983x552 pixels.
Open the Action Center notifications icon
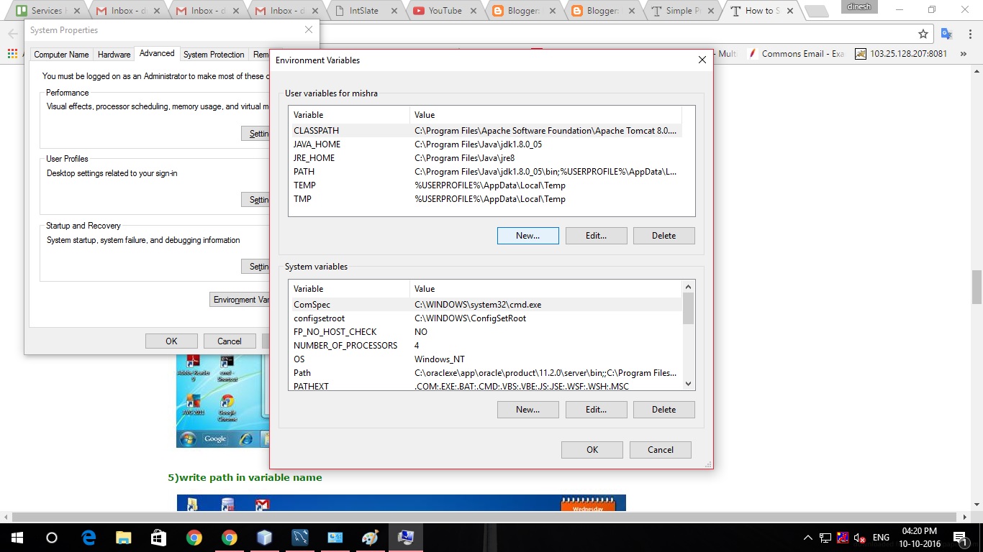click(x=960, y=538)
